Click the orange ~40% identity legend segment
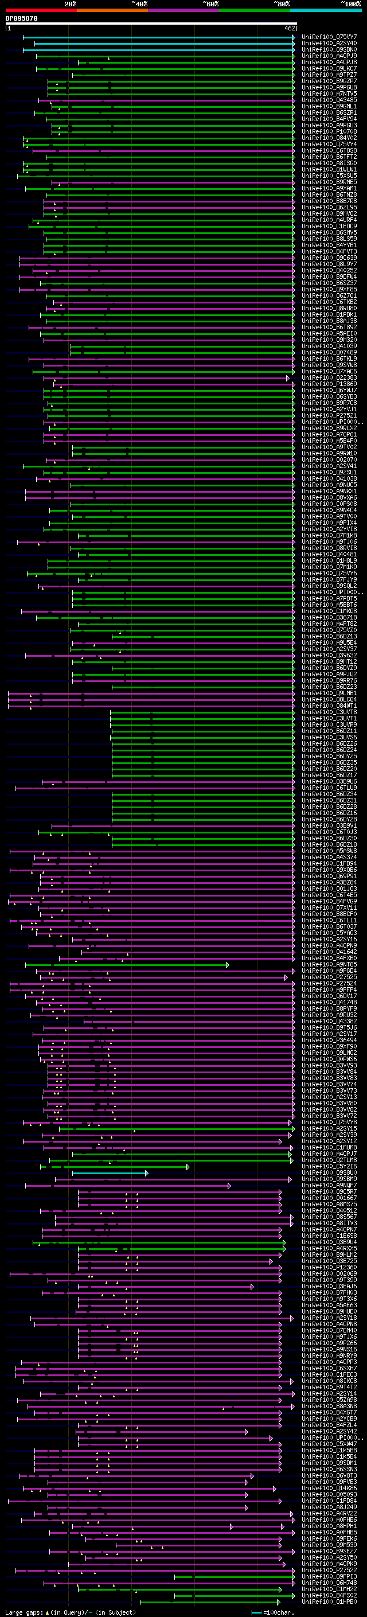The height and width of the screenshot is (1617, 367). tap(112, 10)
